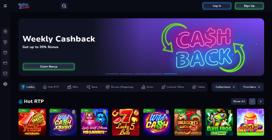Expand the Collections dropdown
The width and height of the screenshot is (272, 140).
point(225,87)
